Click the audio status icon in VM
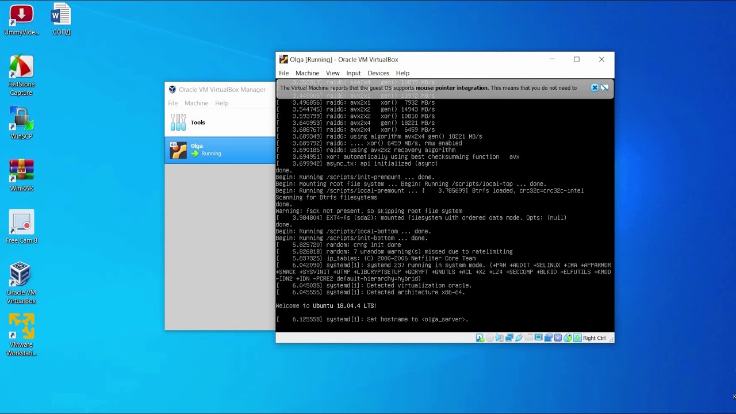Screen dimensions: 736x414 click(x=500, y=338)
